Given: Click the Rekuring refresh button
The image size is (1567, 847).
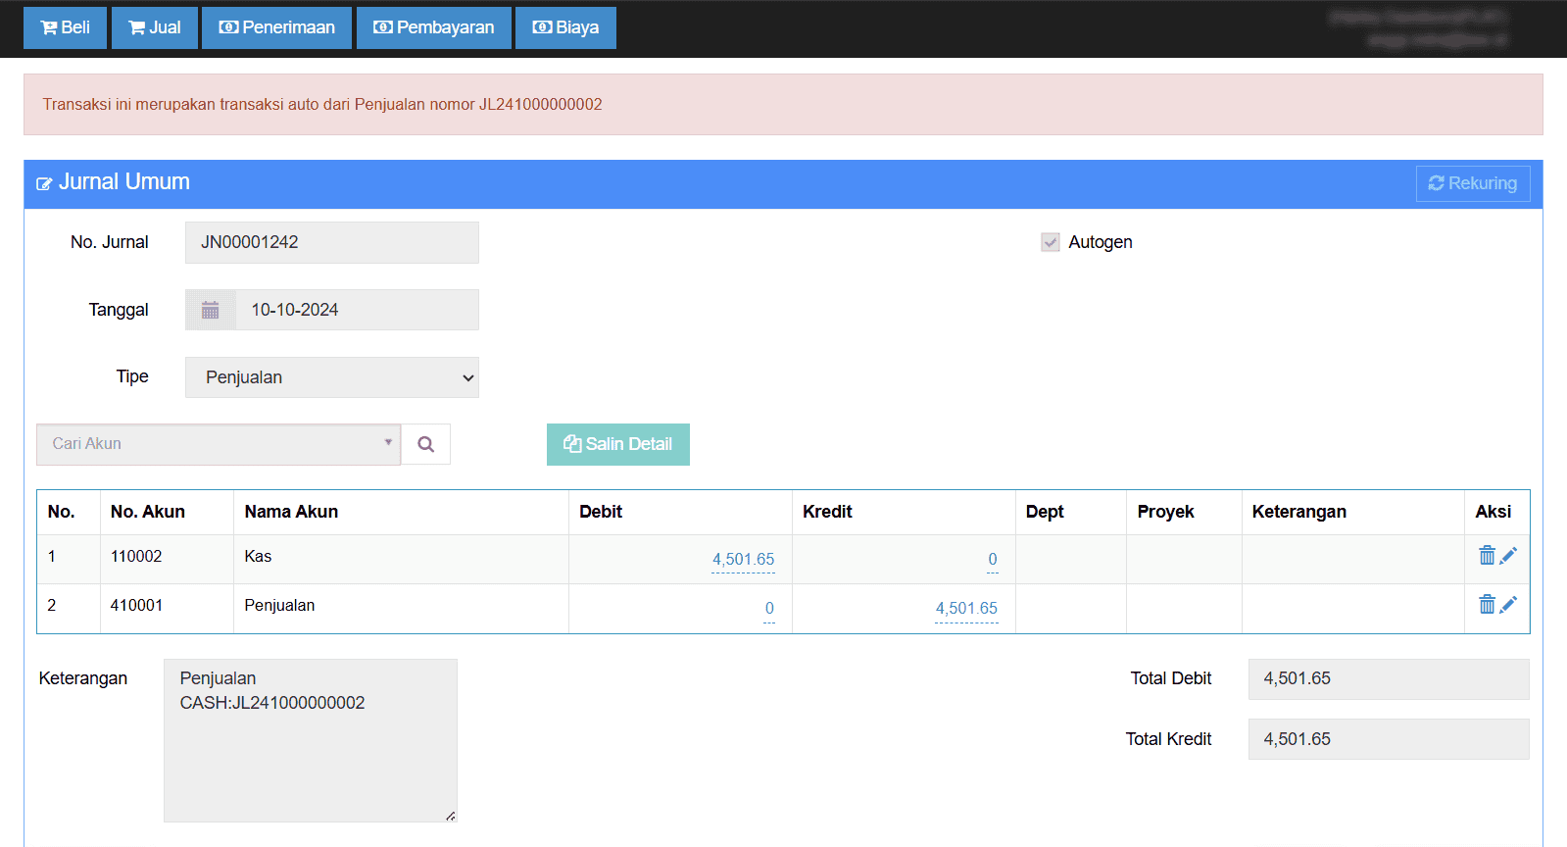Looking at the screenshot, I should (1473, 183).
